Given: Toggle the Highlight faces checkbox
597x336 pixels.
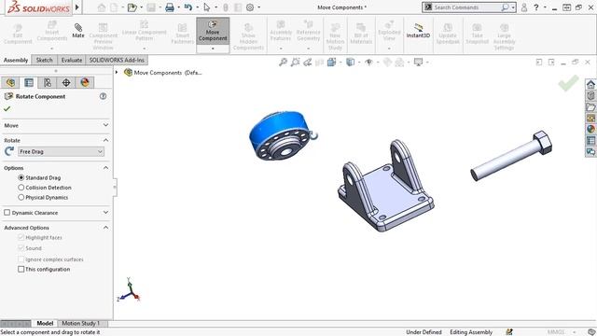Looking at the screenshot, I should point(21,237).
